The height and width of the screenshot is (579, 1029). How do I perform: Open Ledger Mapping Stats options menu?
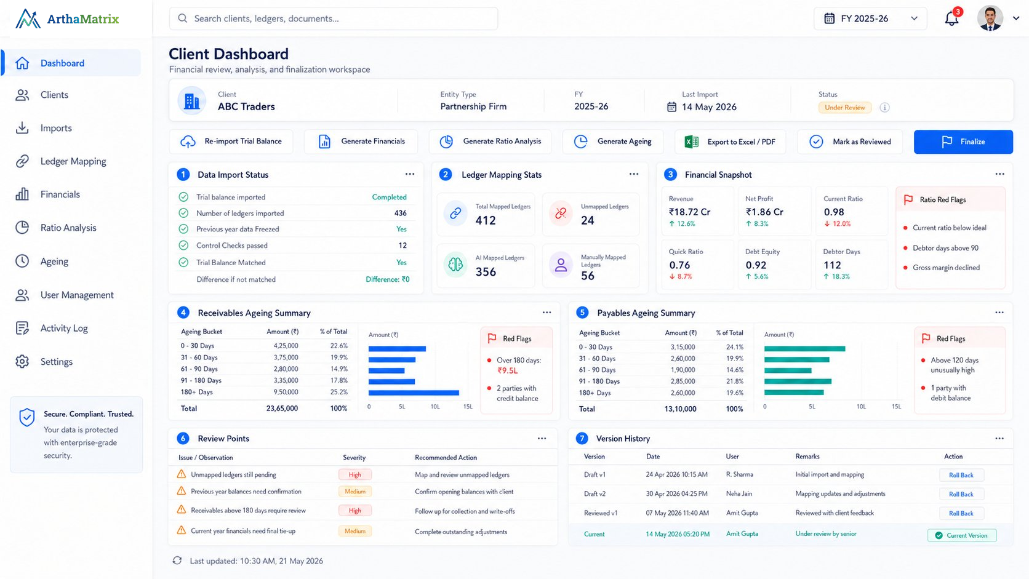tap(634, 174)
